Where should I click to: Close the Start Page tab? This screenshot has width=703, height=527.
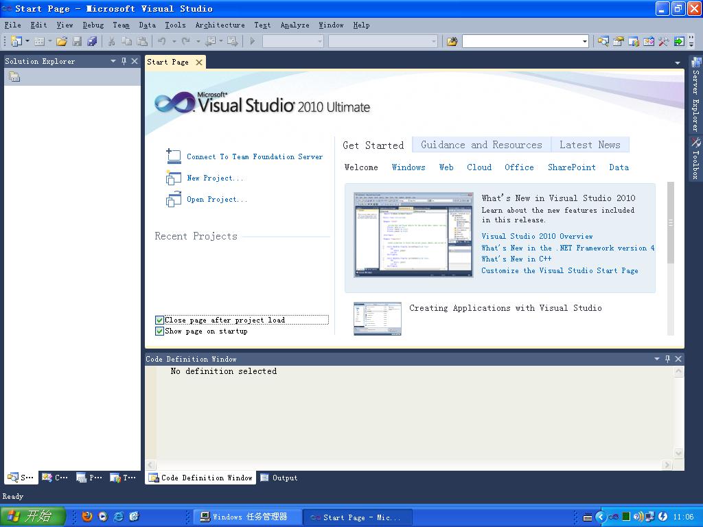(199, 62)
